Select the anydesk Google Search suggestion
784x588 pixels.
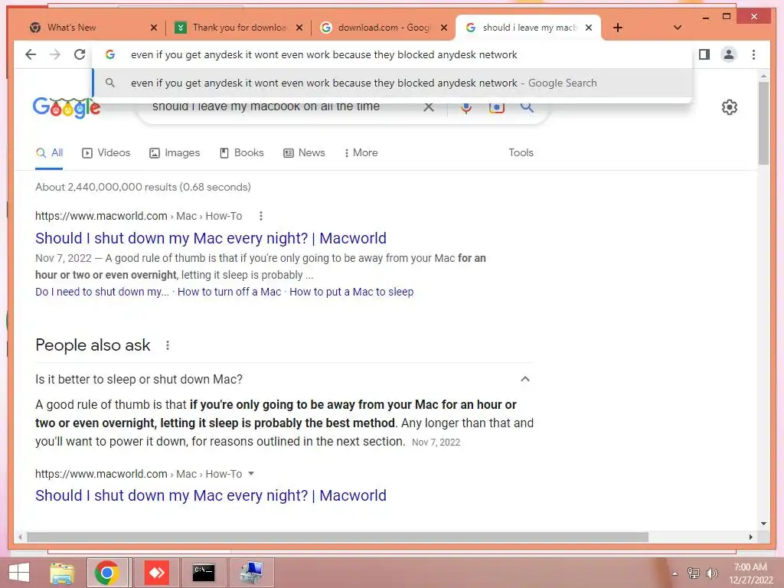393,83
